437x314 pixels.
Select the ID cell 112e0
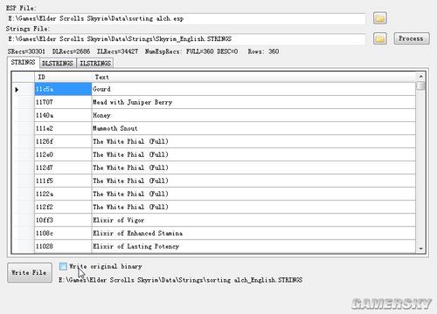coord(63,154)
